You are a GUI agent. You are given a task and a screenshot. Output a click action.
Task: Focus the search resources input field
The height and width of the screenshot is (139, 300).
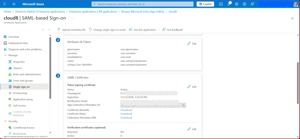[x=142, y=4]
